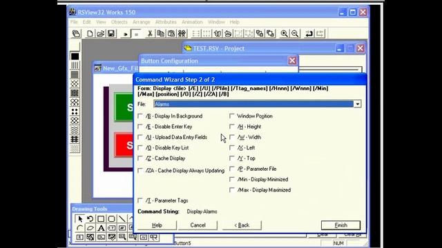Check the /H Height option

pyautogui.click(x=232, y=127)
